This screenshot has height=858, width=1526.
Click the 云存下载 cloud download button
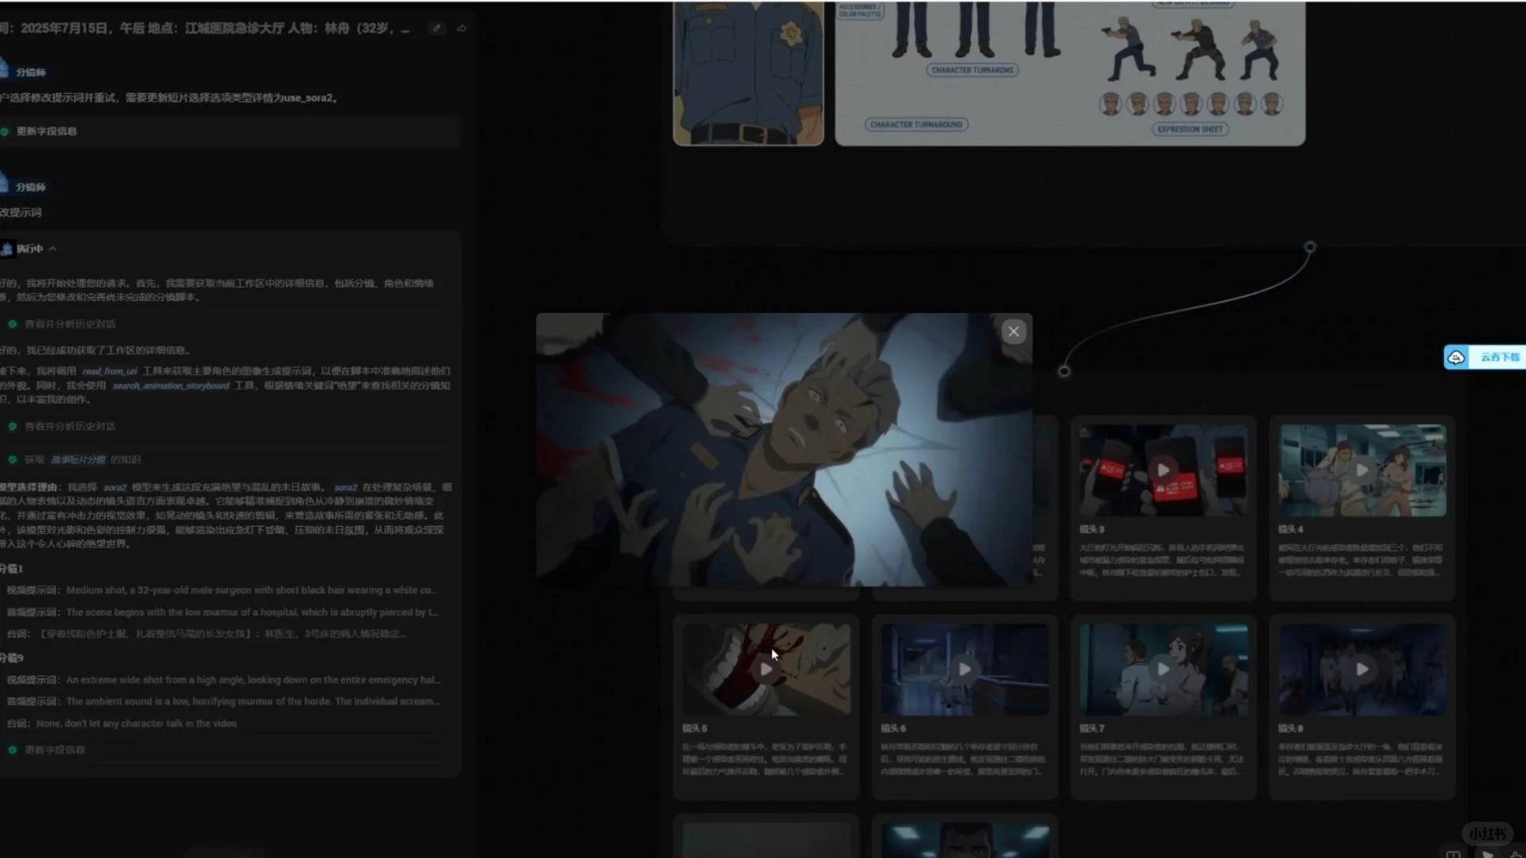pos(1484,357)
